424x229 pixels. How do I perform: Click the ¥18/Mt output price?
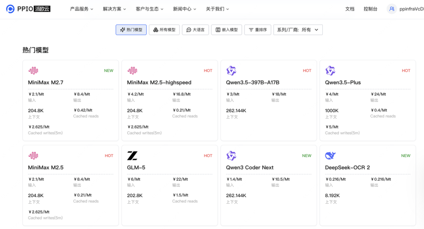[279, 94]
